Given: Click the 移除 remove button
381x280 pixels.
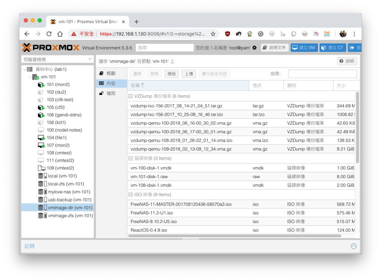Looking at the screenshot, I should (154, 74).
